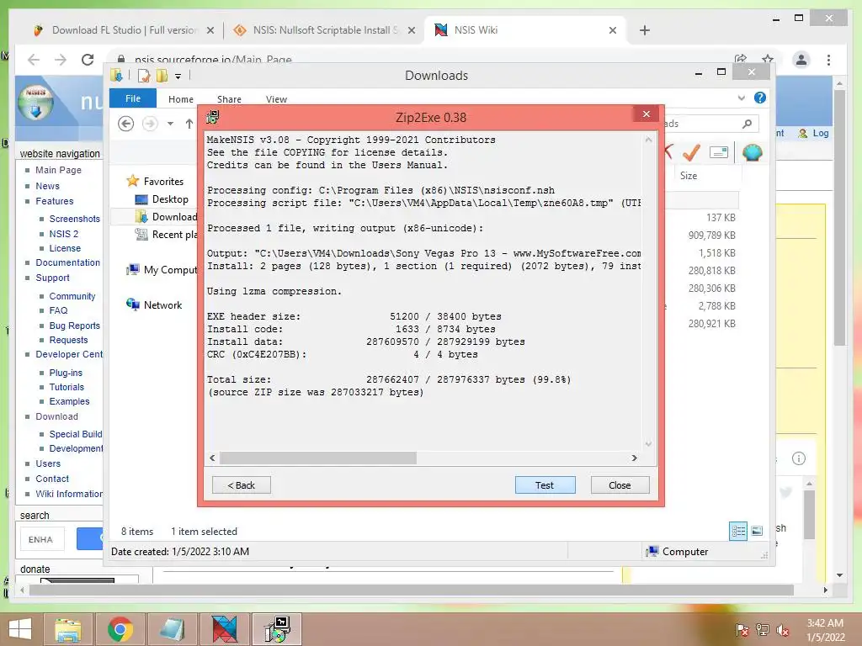Open Documentation link in NSIS wiki
This screenshot has width=862, height=646.
coord(67,262)
